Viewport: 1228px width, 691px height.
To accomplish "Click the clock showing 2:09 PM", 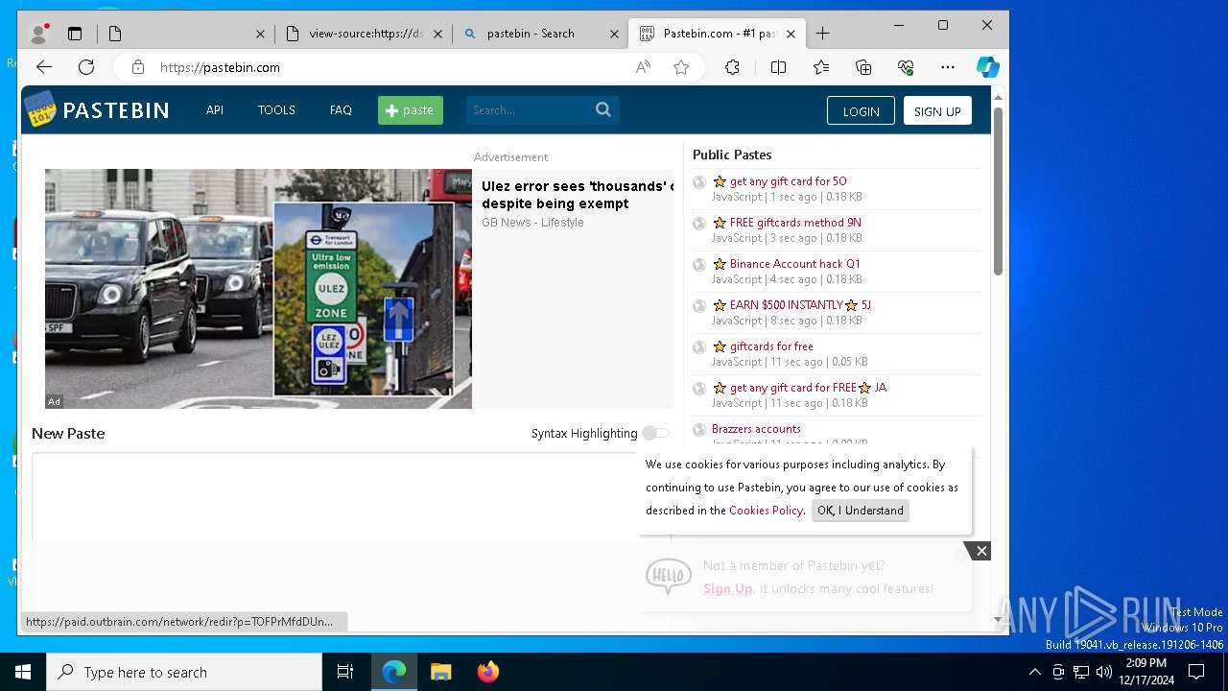I will (1145, 663).
